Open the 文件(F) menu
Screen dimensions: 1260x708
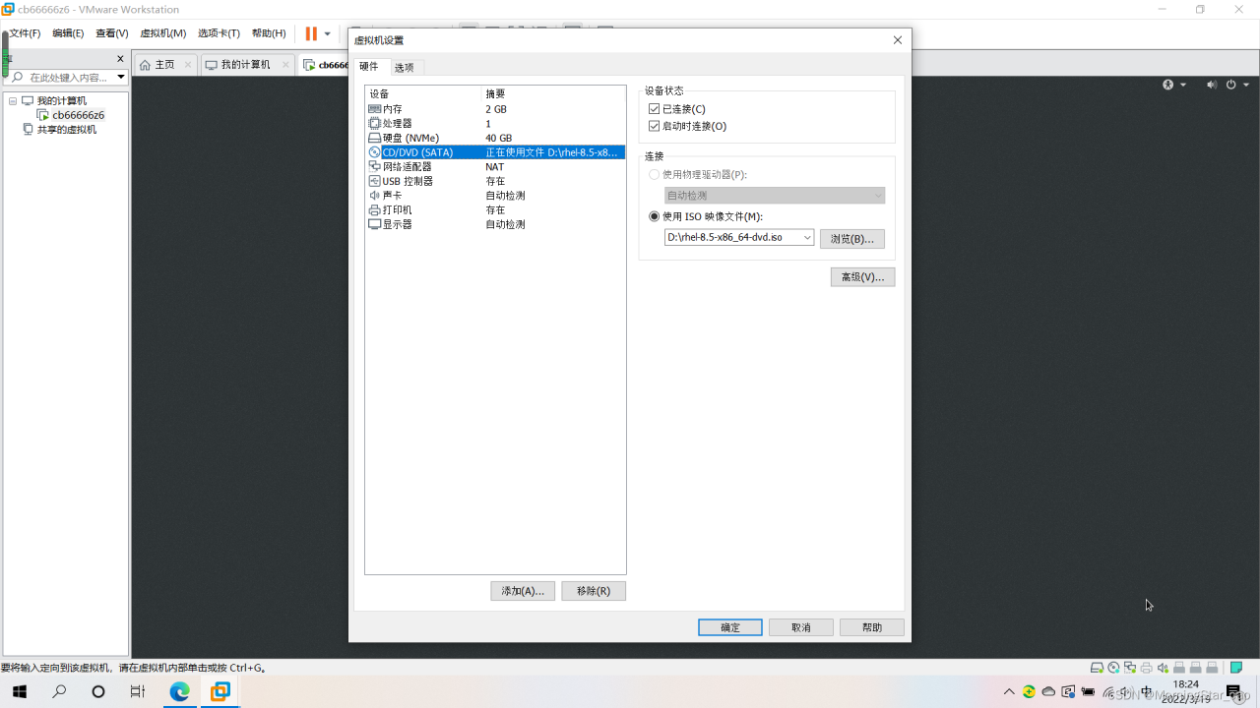click(x=25, y=33)
